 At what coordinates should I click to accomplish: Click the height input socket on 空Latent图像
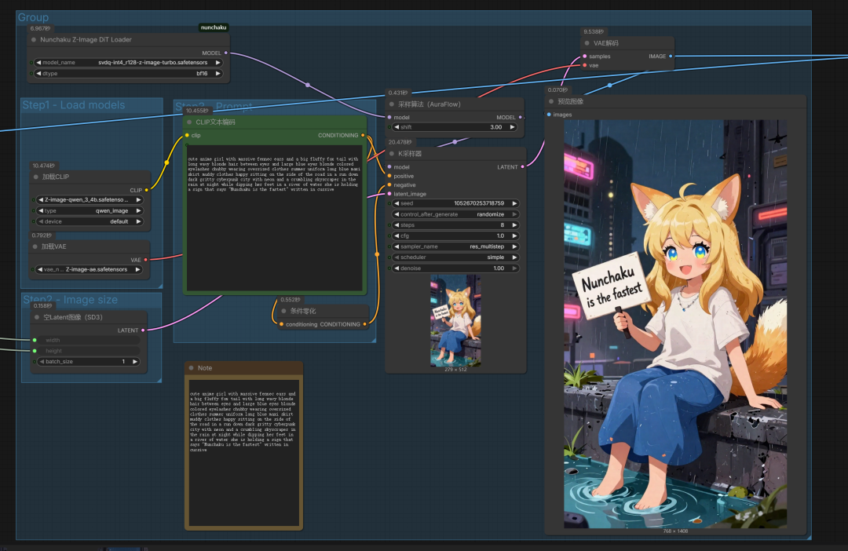[x=35, y=351]
